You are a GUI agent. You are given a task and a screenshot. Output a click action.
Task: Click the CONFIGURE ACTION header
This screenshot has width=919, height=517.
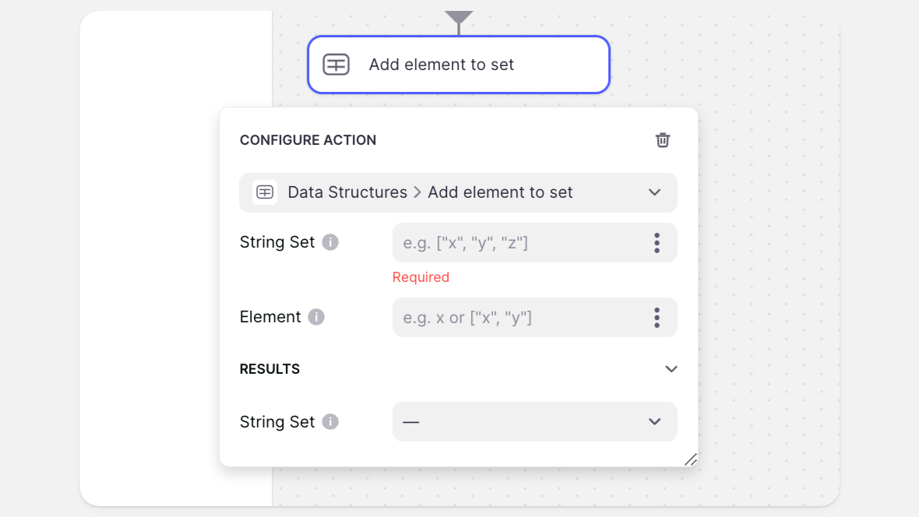[x=308, y=140]
